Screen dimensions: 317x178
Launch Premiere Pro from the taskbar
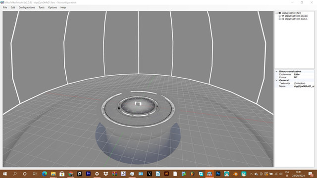[88, 174]
